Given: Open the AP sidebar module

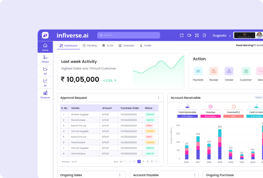Looking at the screenshot, I should (45, 82).
